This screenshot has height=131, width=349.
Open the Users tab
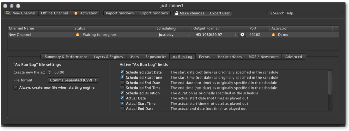134,57
